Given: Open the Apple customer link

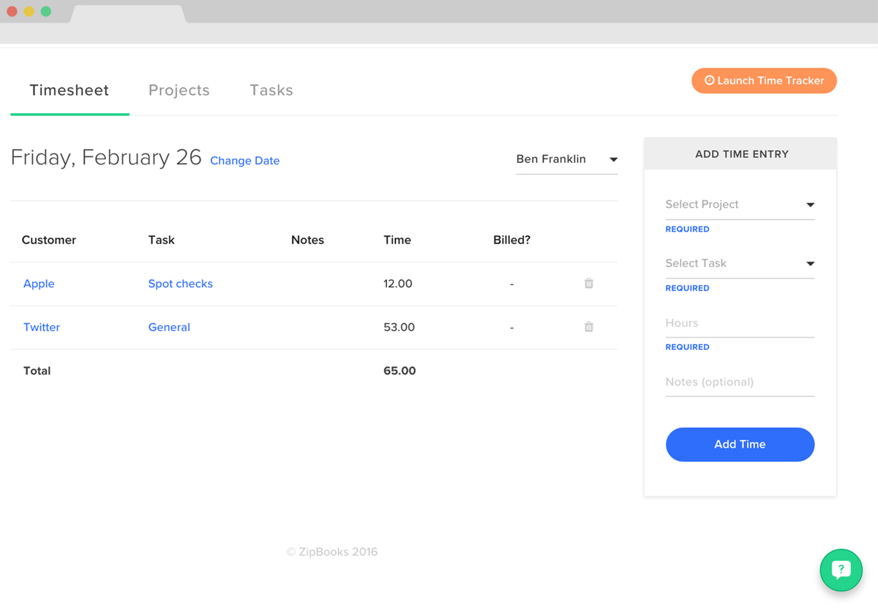Looking at the screenshot, I should [39, 283].
